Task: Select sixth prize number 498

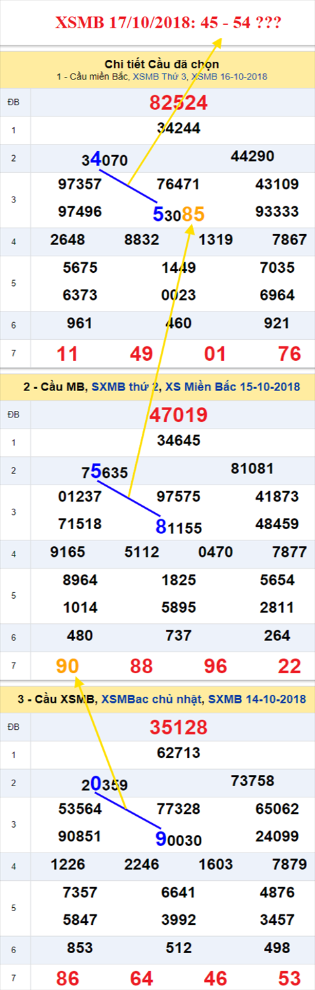Action: click(x=277, y=948)
